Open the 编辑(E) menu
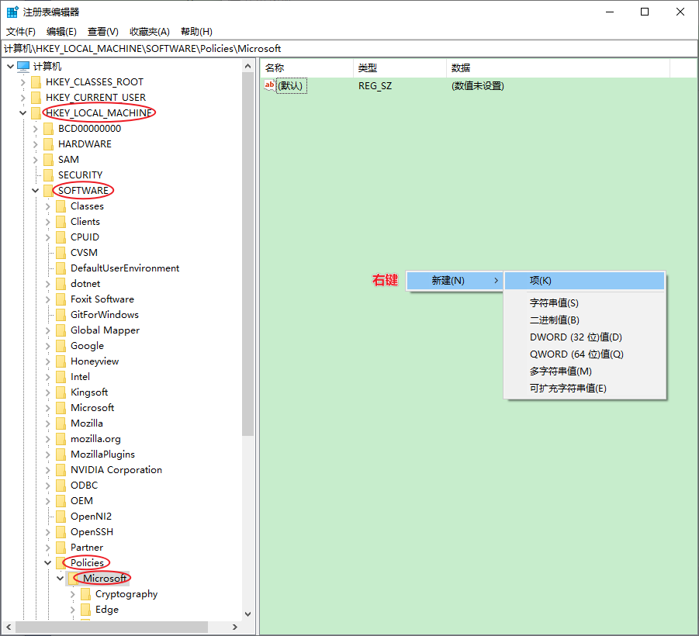Image resolution: width=699 pixels, height=636 pixels. click(61, 32)
